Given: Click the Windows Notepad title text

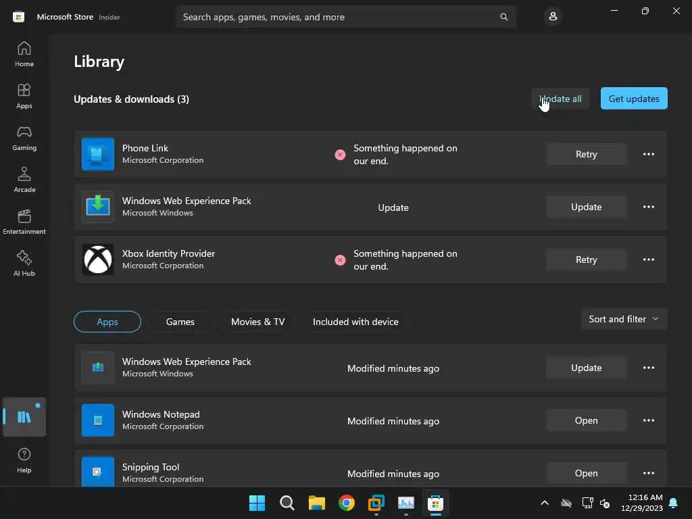Looking at the screenshot, I should tap(161, 414).
